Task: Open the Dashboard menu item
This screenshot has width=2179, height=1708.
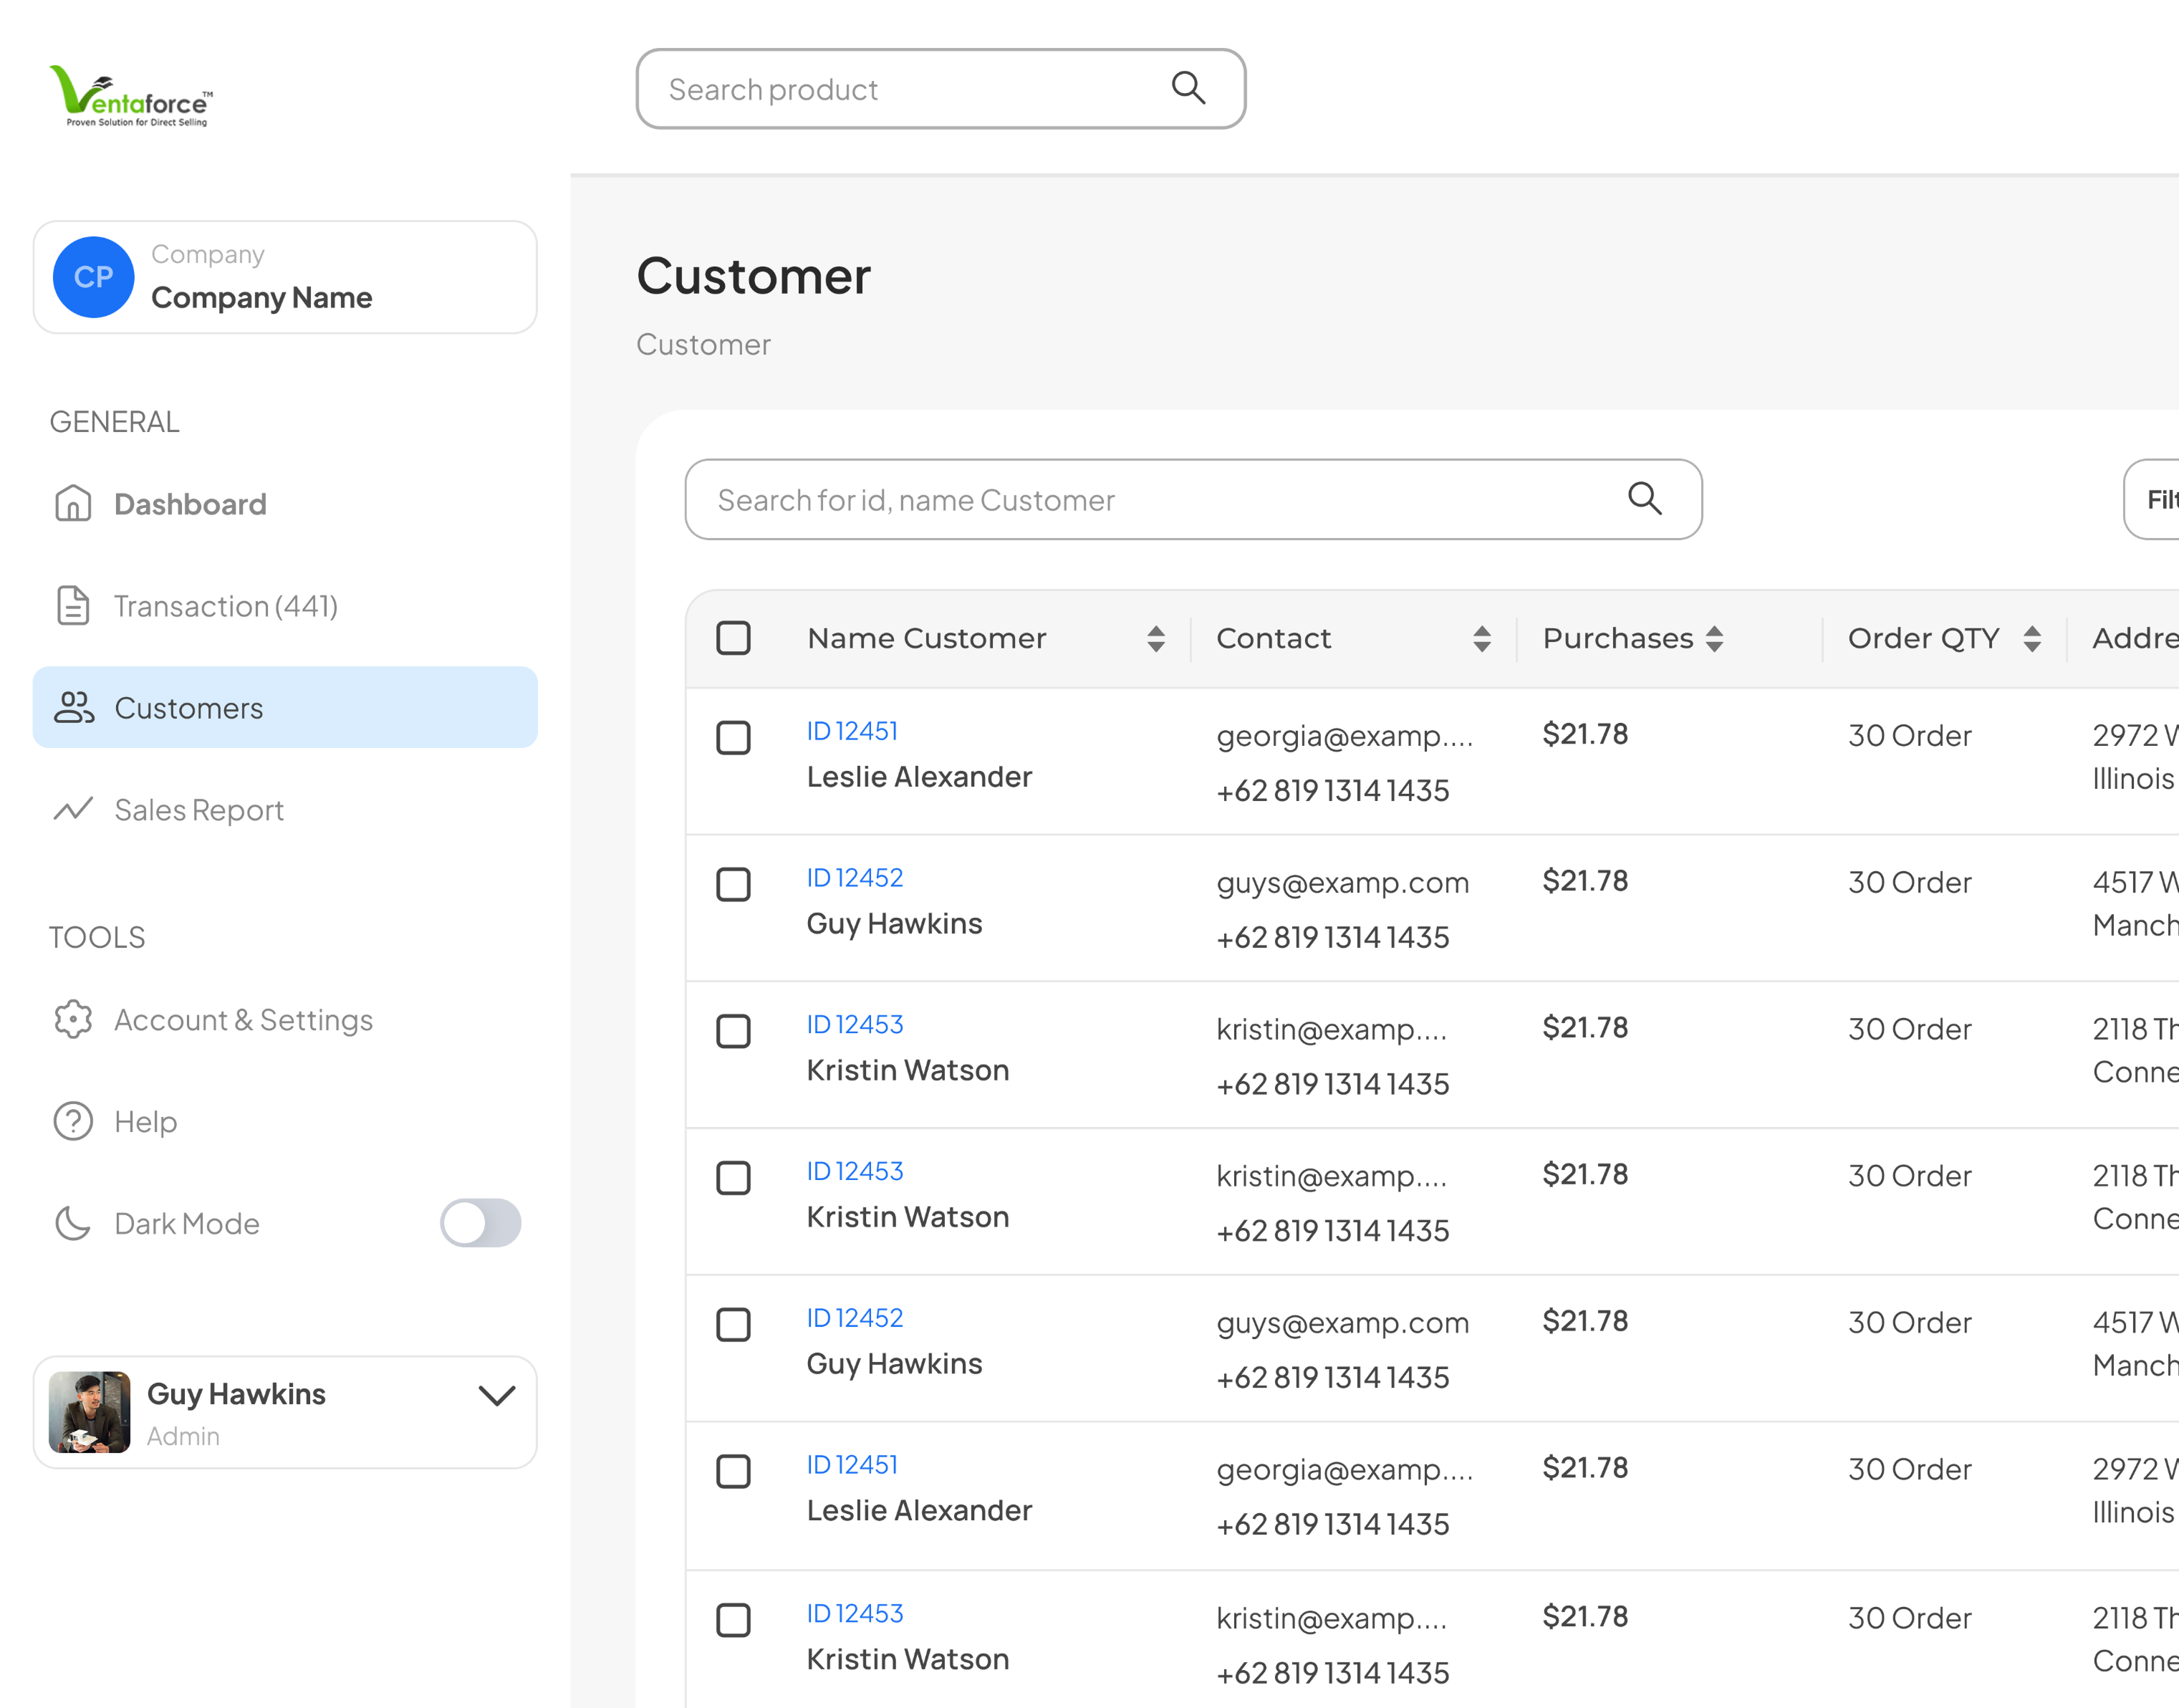Action: [285, 504]
